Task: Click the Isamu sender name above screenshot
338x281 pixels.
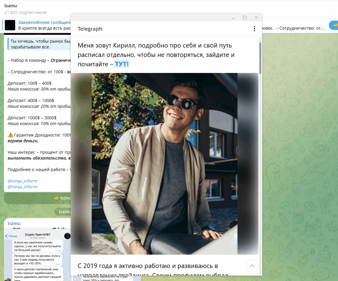Action: [14, 223]
